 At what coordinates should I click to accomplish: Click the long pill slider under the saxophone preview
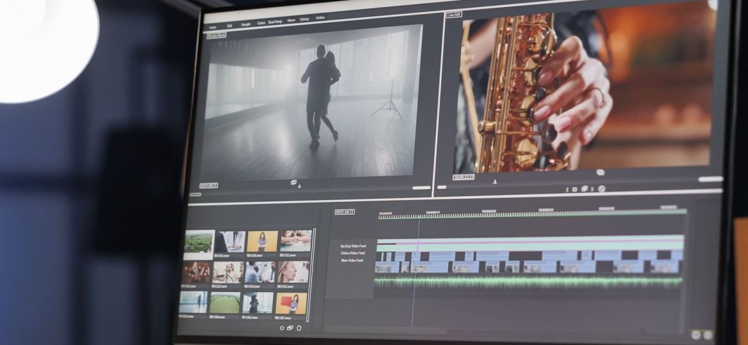point(711,179)
